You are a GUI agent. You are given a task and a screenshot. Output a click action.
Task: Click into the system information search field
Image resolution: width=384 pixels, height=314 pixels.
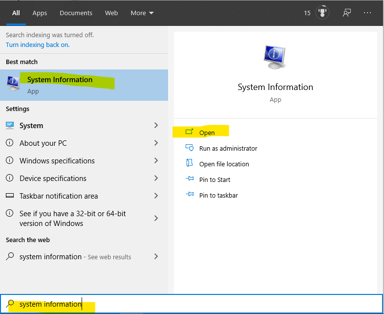pyautogui.click(x=192, y=304)
